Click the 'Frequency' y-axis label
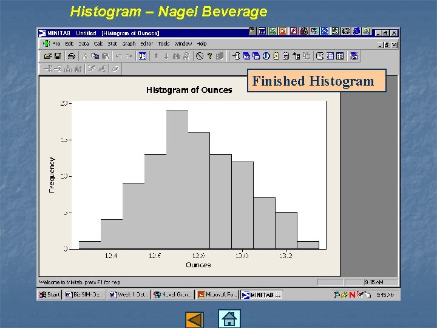This screenshot has height=328, width=437. click(x=52, y=175)
